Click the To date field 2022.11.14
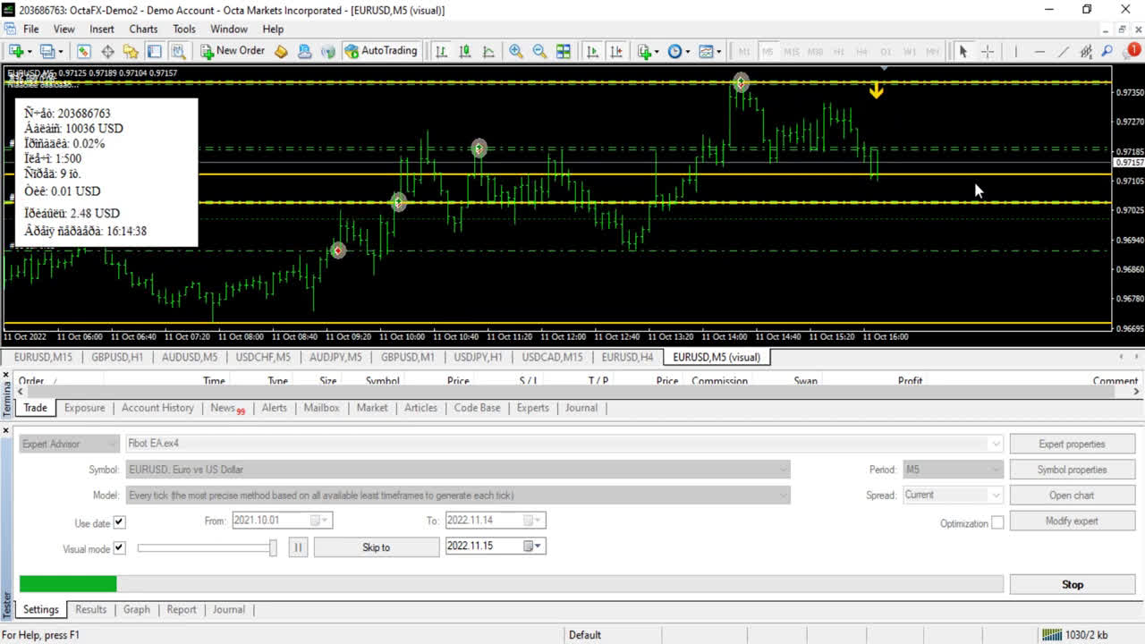 pos(495,521)
